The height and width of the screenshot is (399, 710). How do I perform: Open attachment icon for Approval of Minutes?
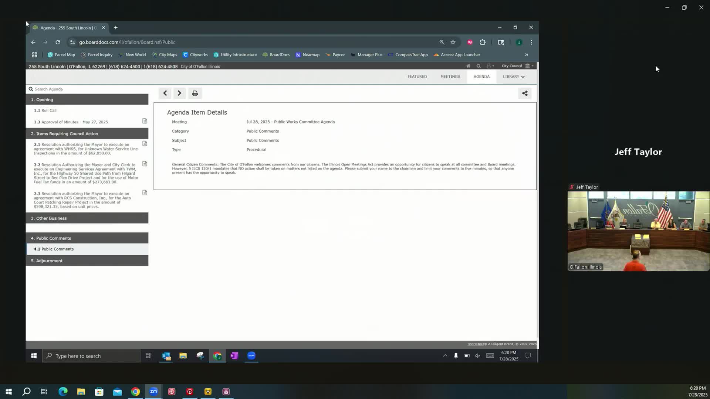point(145,121)
